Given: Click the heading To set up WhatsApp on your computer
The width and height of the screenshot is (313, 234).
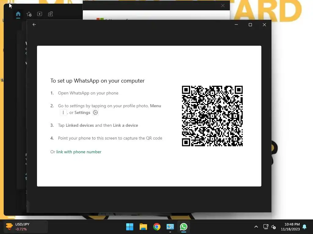Looking at the screenshot, I should point(98,81).
